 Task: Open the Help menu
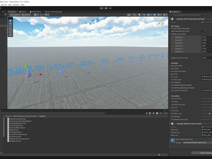tap(23, 5)
